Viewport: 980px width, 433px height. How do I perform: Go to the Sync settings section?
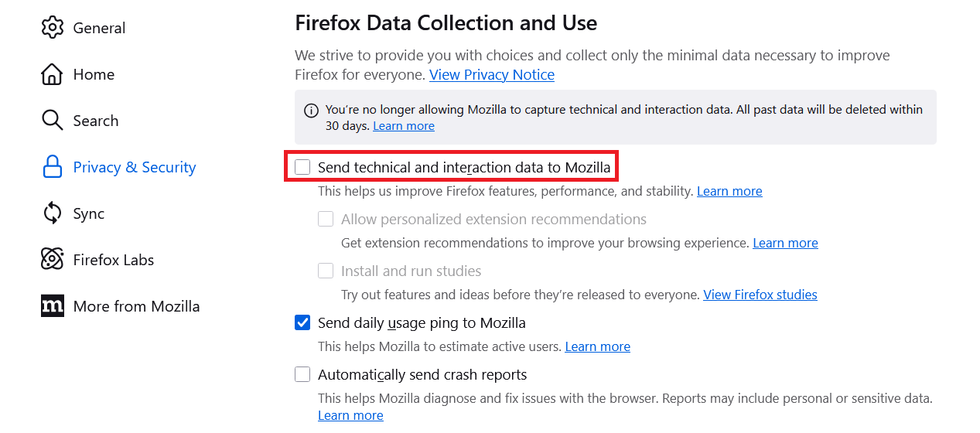click(88, 213)
